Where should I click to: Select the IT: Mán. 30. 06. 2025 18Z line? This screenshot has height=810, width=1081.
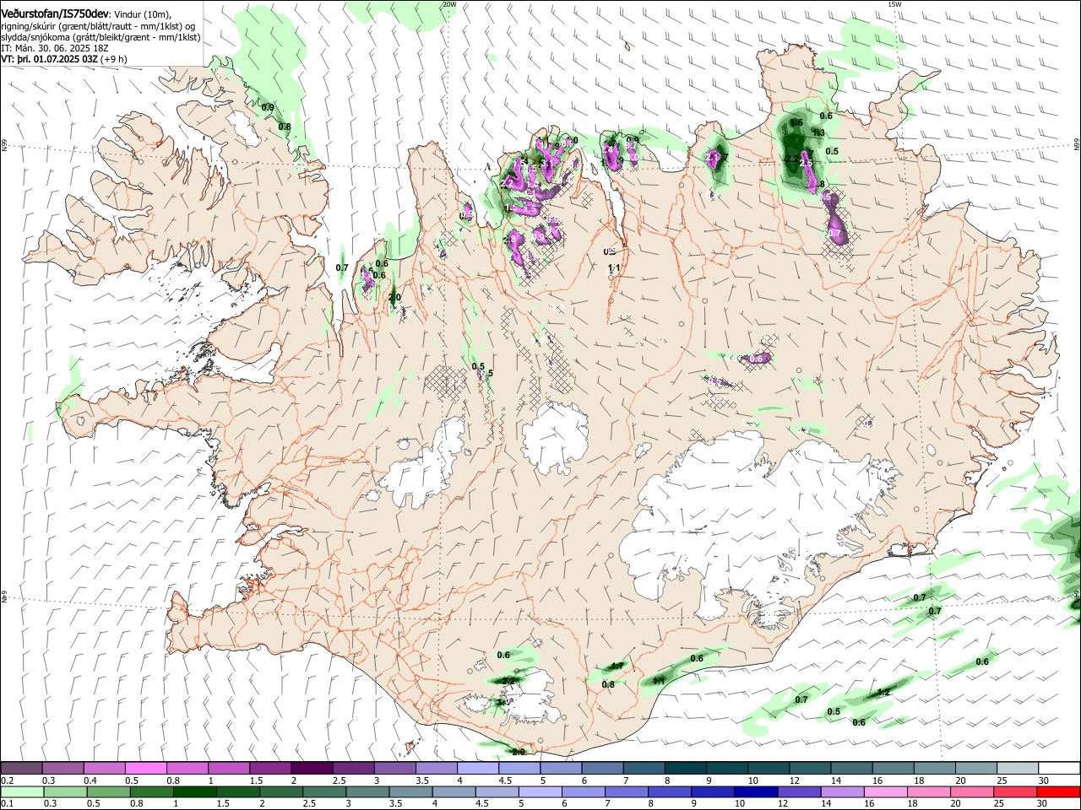[x=55, y=48]
